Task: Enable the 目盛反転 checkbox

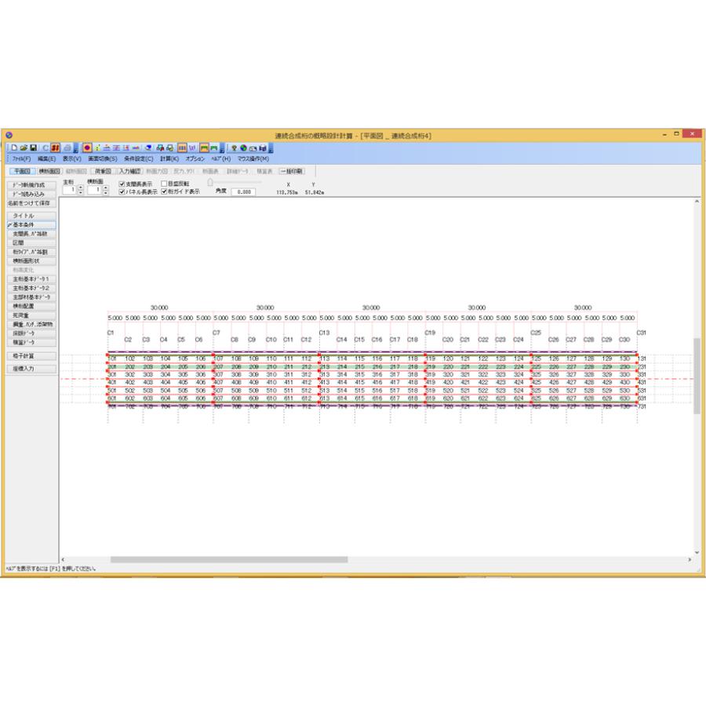Action: [164, 184]
